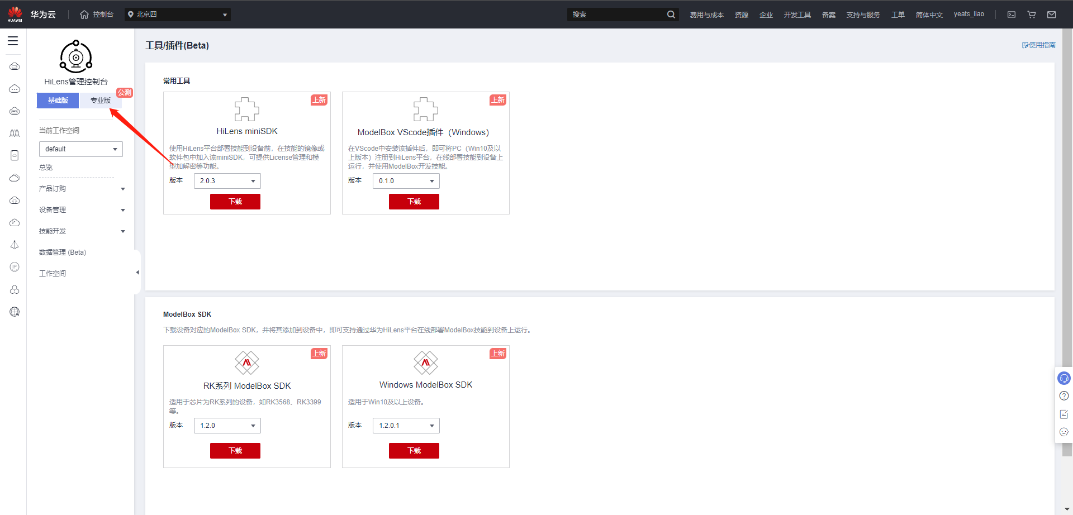Click the HiLens camera logo icon
1073x515 pixels.
(x=76, y=56)
